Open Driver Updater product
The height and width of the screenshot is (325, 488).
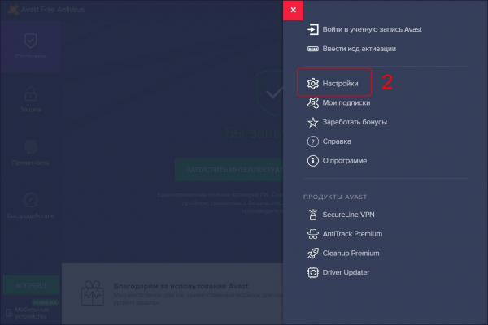pos(346,272)
